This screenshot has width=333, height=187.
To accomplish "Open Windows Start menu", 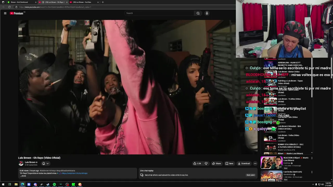I will click(3, 184).
